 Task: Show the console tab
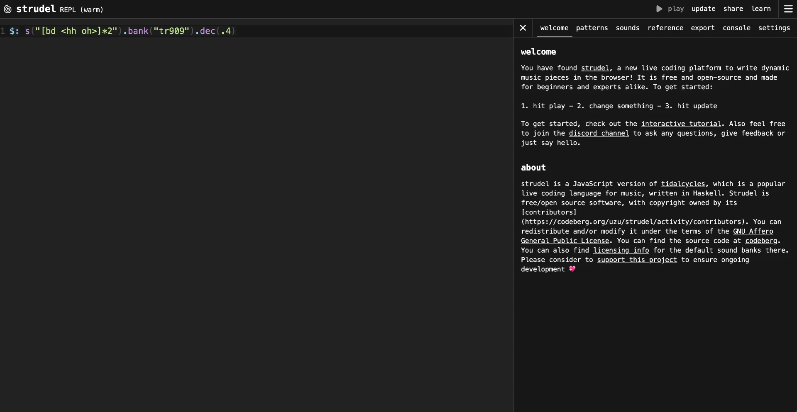point(736,28)
